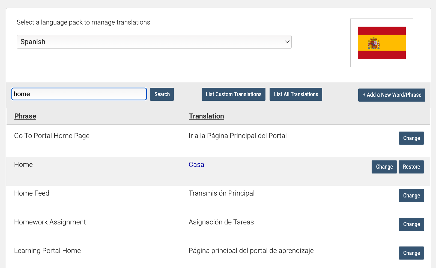Sort by the Translation column header

(x=206, y=116)
